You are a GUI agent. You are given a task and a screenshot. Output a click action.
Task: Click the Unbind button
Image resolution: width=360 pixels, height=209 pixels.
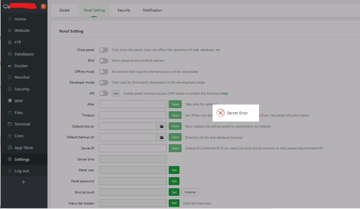coord(190,192)
